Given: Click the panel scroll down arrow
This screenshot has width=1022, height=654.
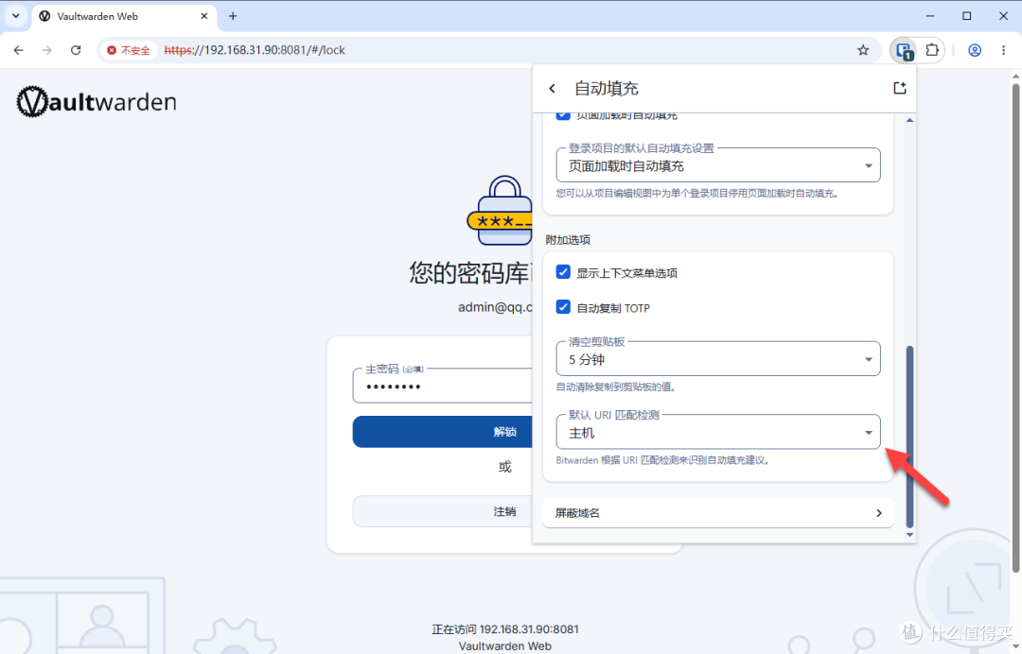Looking at the screenshot, I should [910, 535].
